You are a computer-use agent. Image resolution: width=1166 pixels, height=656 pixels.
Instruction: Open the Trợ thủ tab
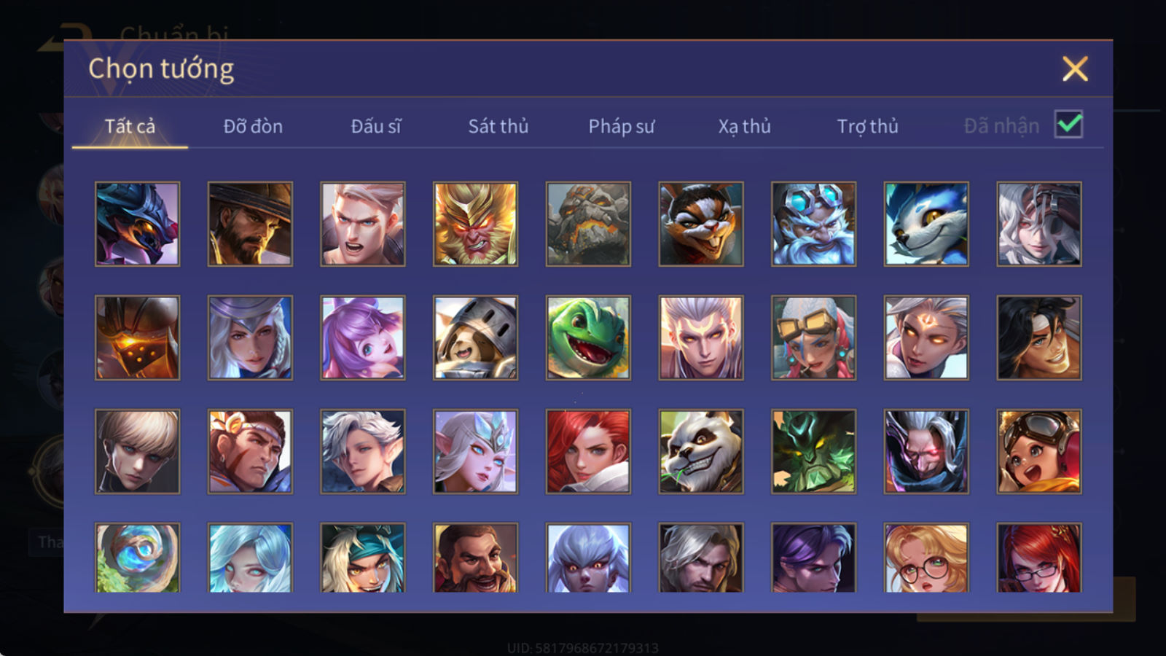click(867, 126)
